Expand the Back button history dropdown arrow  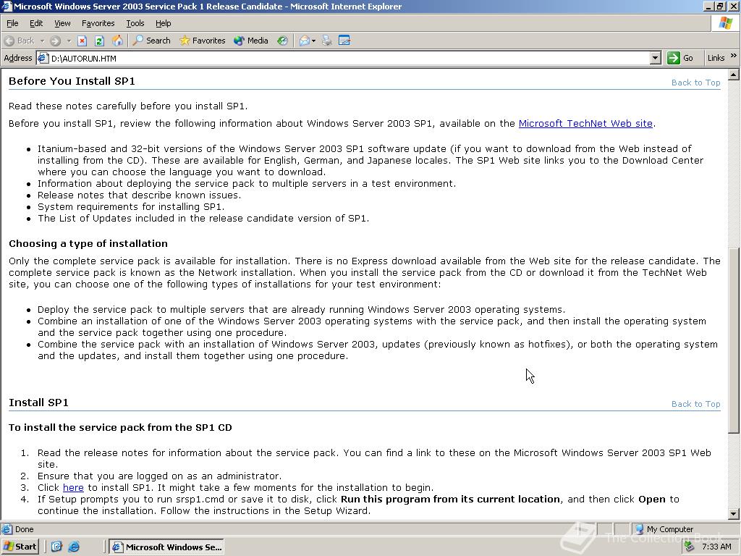42,41
